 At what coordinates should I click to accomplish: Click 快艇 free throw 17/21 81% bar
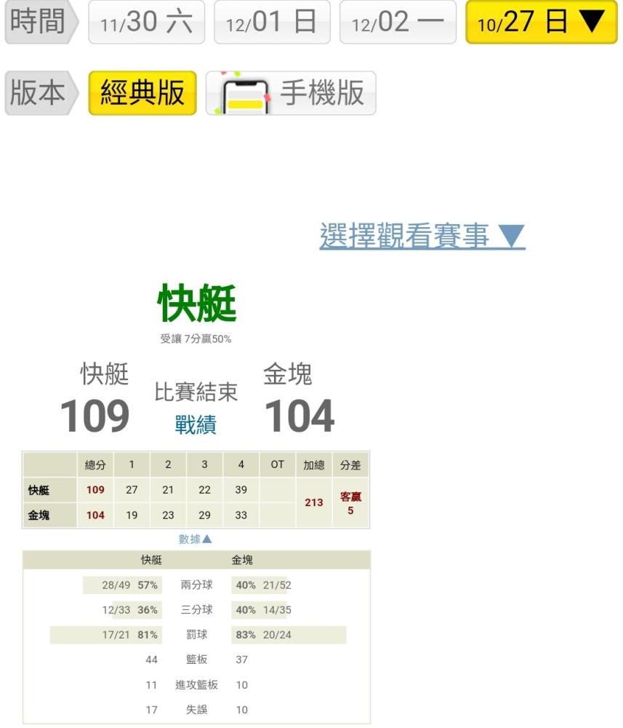click(x=105, y=635)
